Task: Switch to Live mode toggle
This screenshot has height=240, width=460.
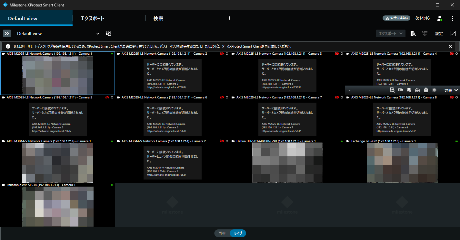Action: pyautogui.click(x=238, y=234)
